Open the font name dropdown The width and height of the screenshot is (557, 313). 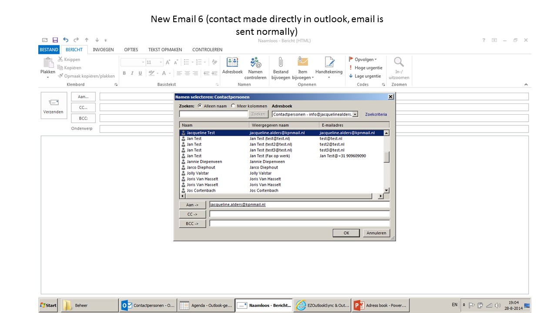pyautogui.click(x=143, y=62)
